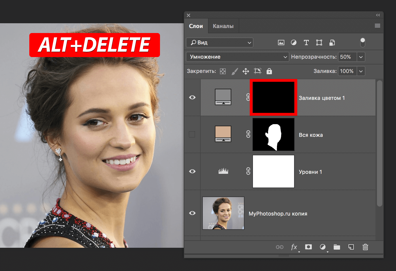This screenshot has width=396, height=271.
Task: Switch to the Каналы tab
Action: click(x=223, y=26)
